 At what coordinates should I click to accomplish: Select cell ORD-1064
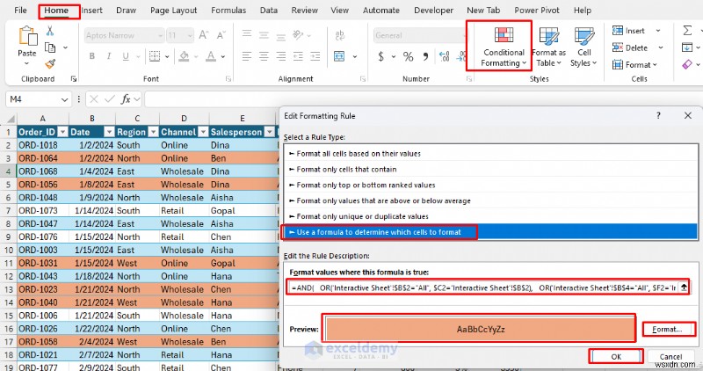tap(42, 158)
